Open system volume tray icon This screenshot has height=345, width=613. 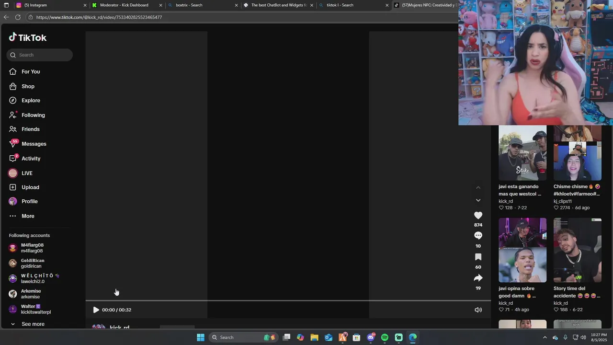583,337
